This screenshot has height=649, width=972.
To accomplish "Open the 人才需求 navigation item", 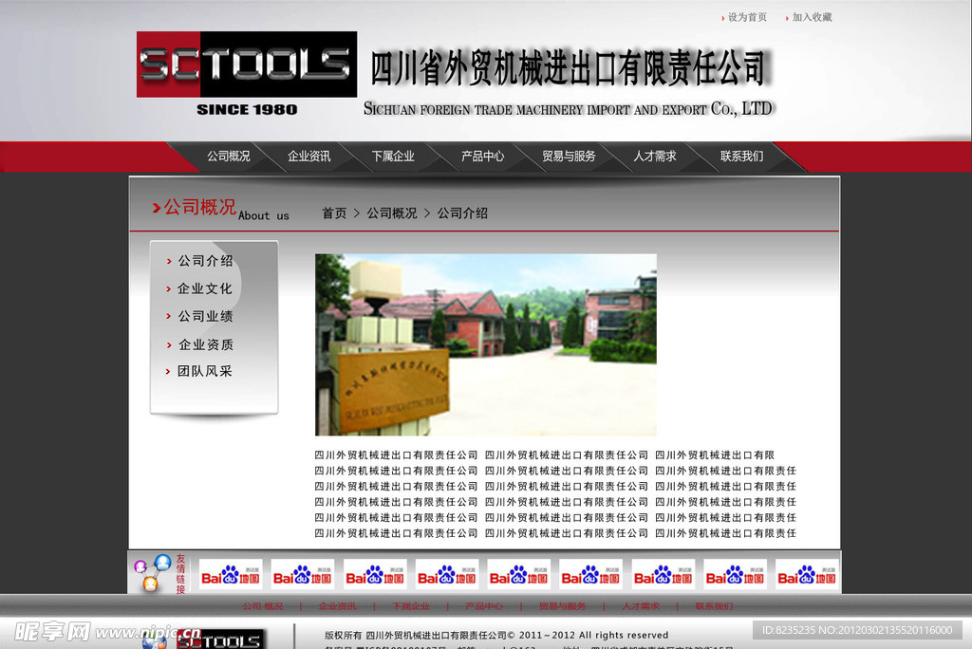I will [655, 156].
